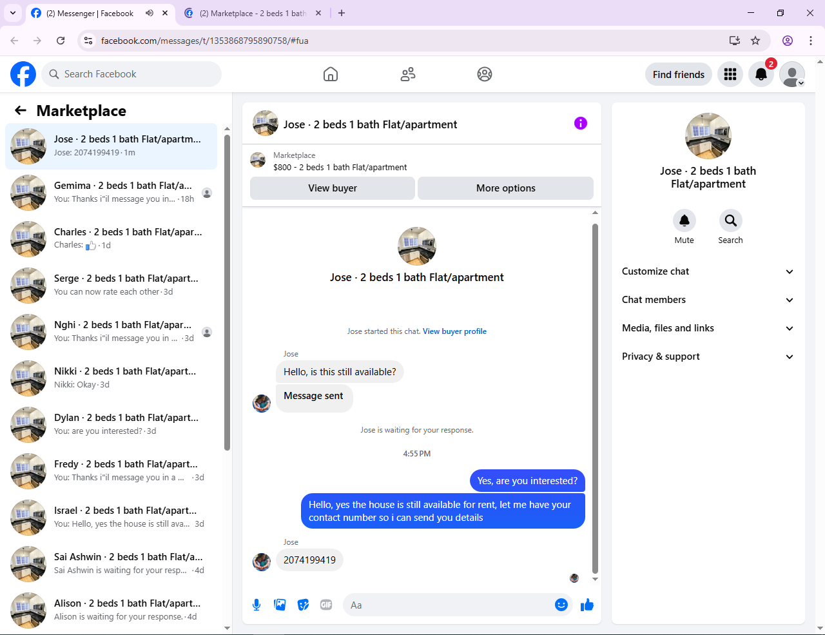This screenshot has height=635, width=825.
Task: Click the conversation list scrollbar
Action: 227,292
